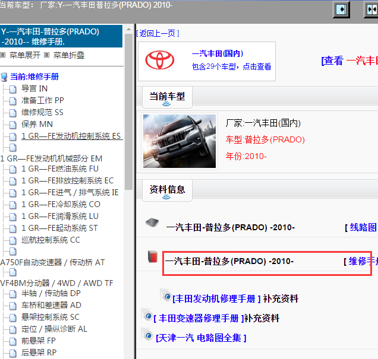Click the blue manual title header of the tree panel
Screen dimensions: 378x359
coord(61,36)
